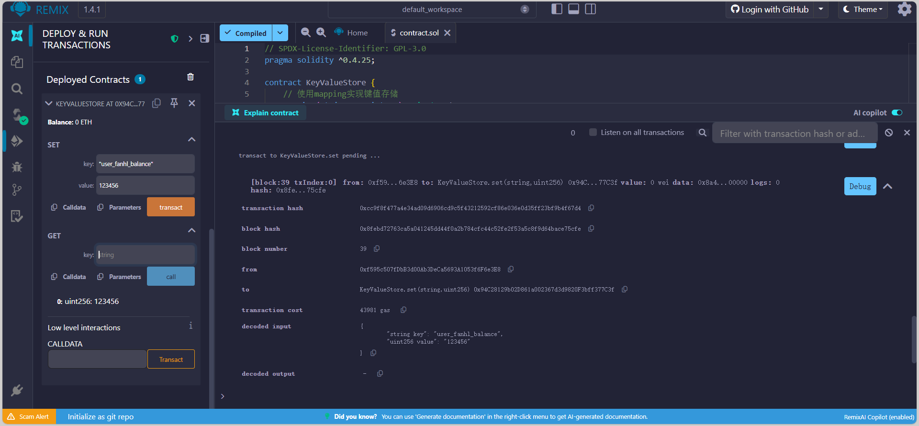Viewport: 919px width, 426px height.
Task: Click the trash icon to clear deployed contracts
Action: 191,77
